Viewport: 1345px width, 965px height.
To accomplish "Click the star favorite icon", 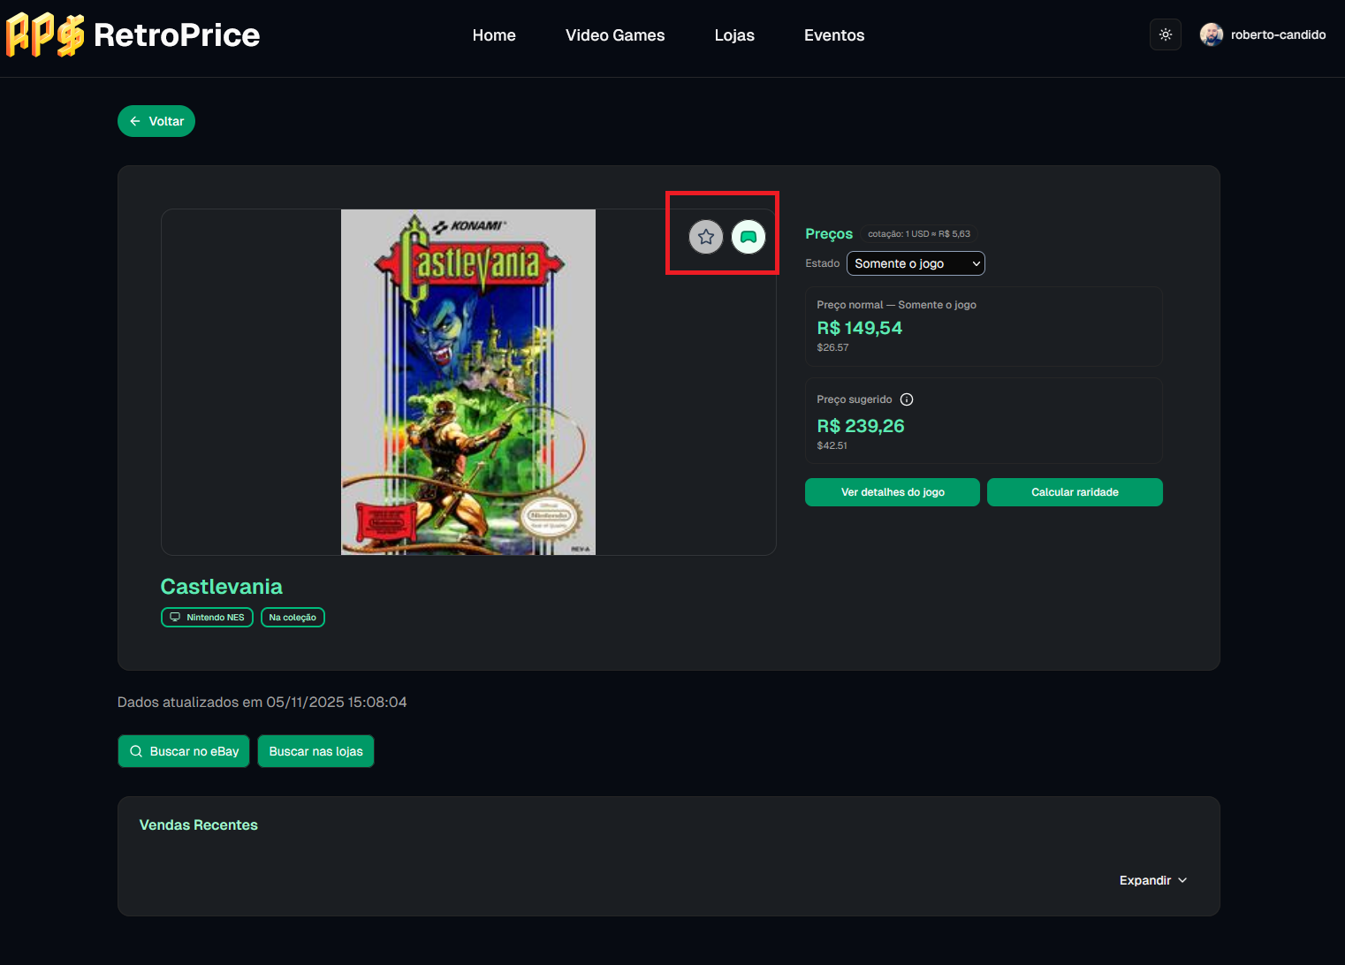I will (x=705, y=237).
